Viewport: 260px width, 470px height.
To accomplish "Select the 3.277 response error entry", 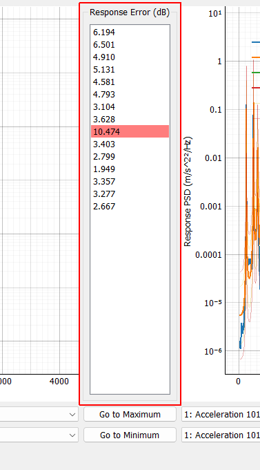I will click(130, 194).
